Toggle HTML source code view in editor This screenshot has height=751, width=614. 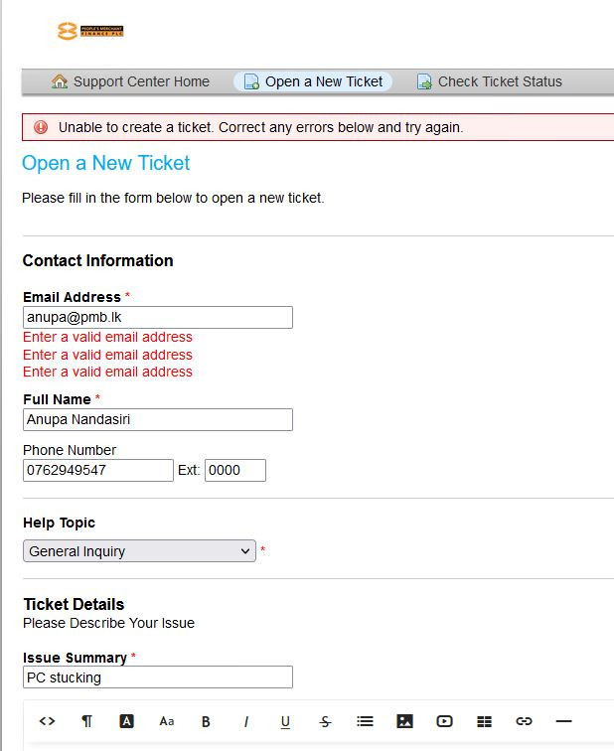[x=47, y=721]
